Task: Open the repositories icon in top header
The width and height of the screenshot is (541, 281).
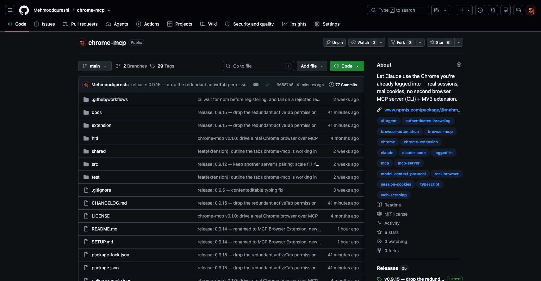Action: (506, 10)
